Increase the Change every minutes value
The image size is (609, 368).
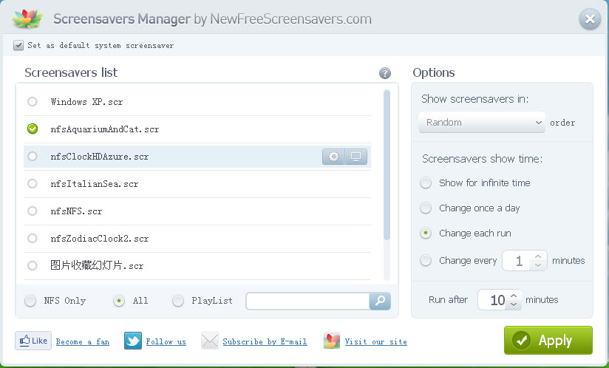pos(539,256)
